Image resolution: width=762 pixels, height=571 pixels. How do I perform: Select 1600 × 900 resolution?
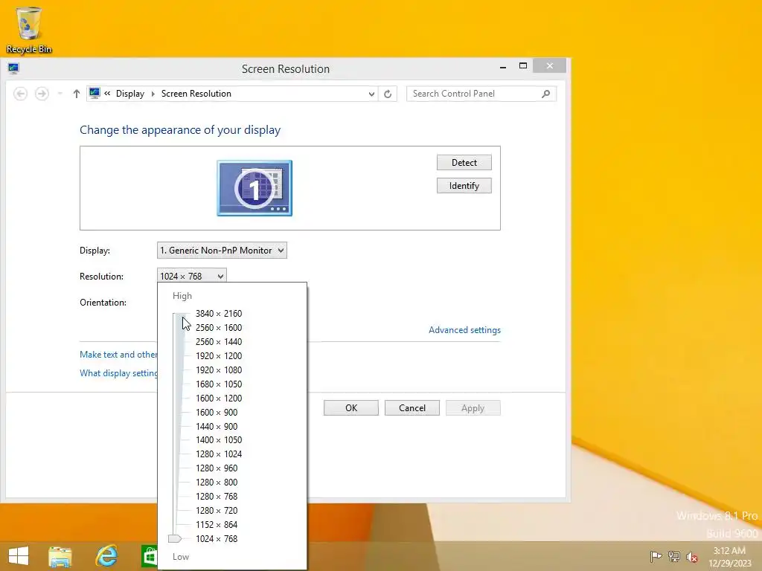pyautogui.click(x=217, y=412)
